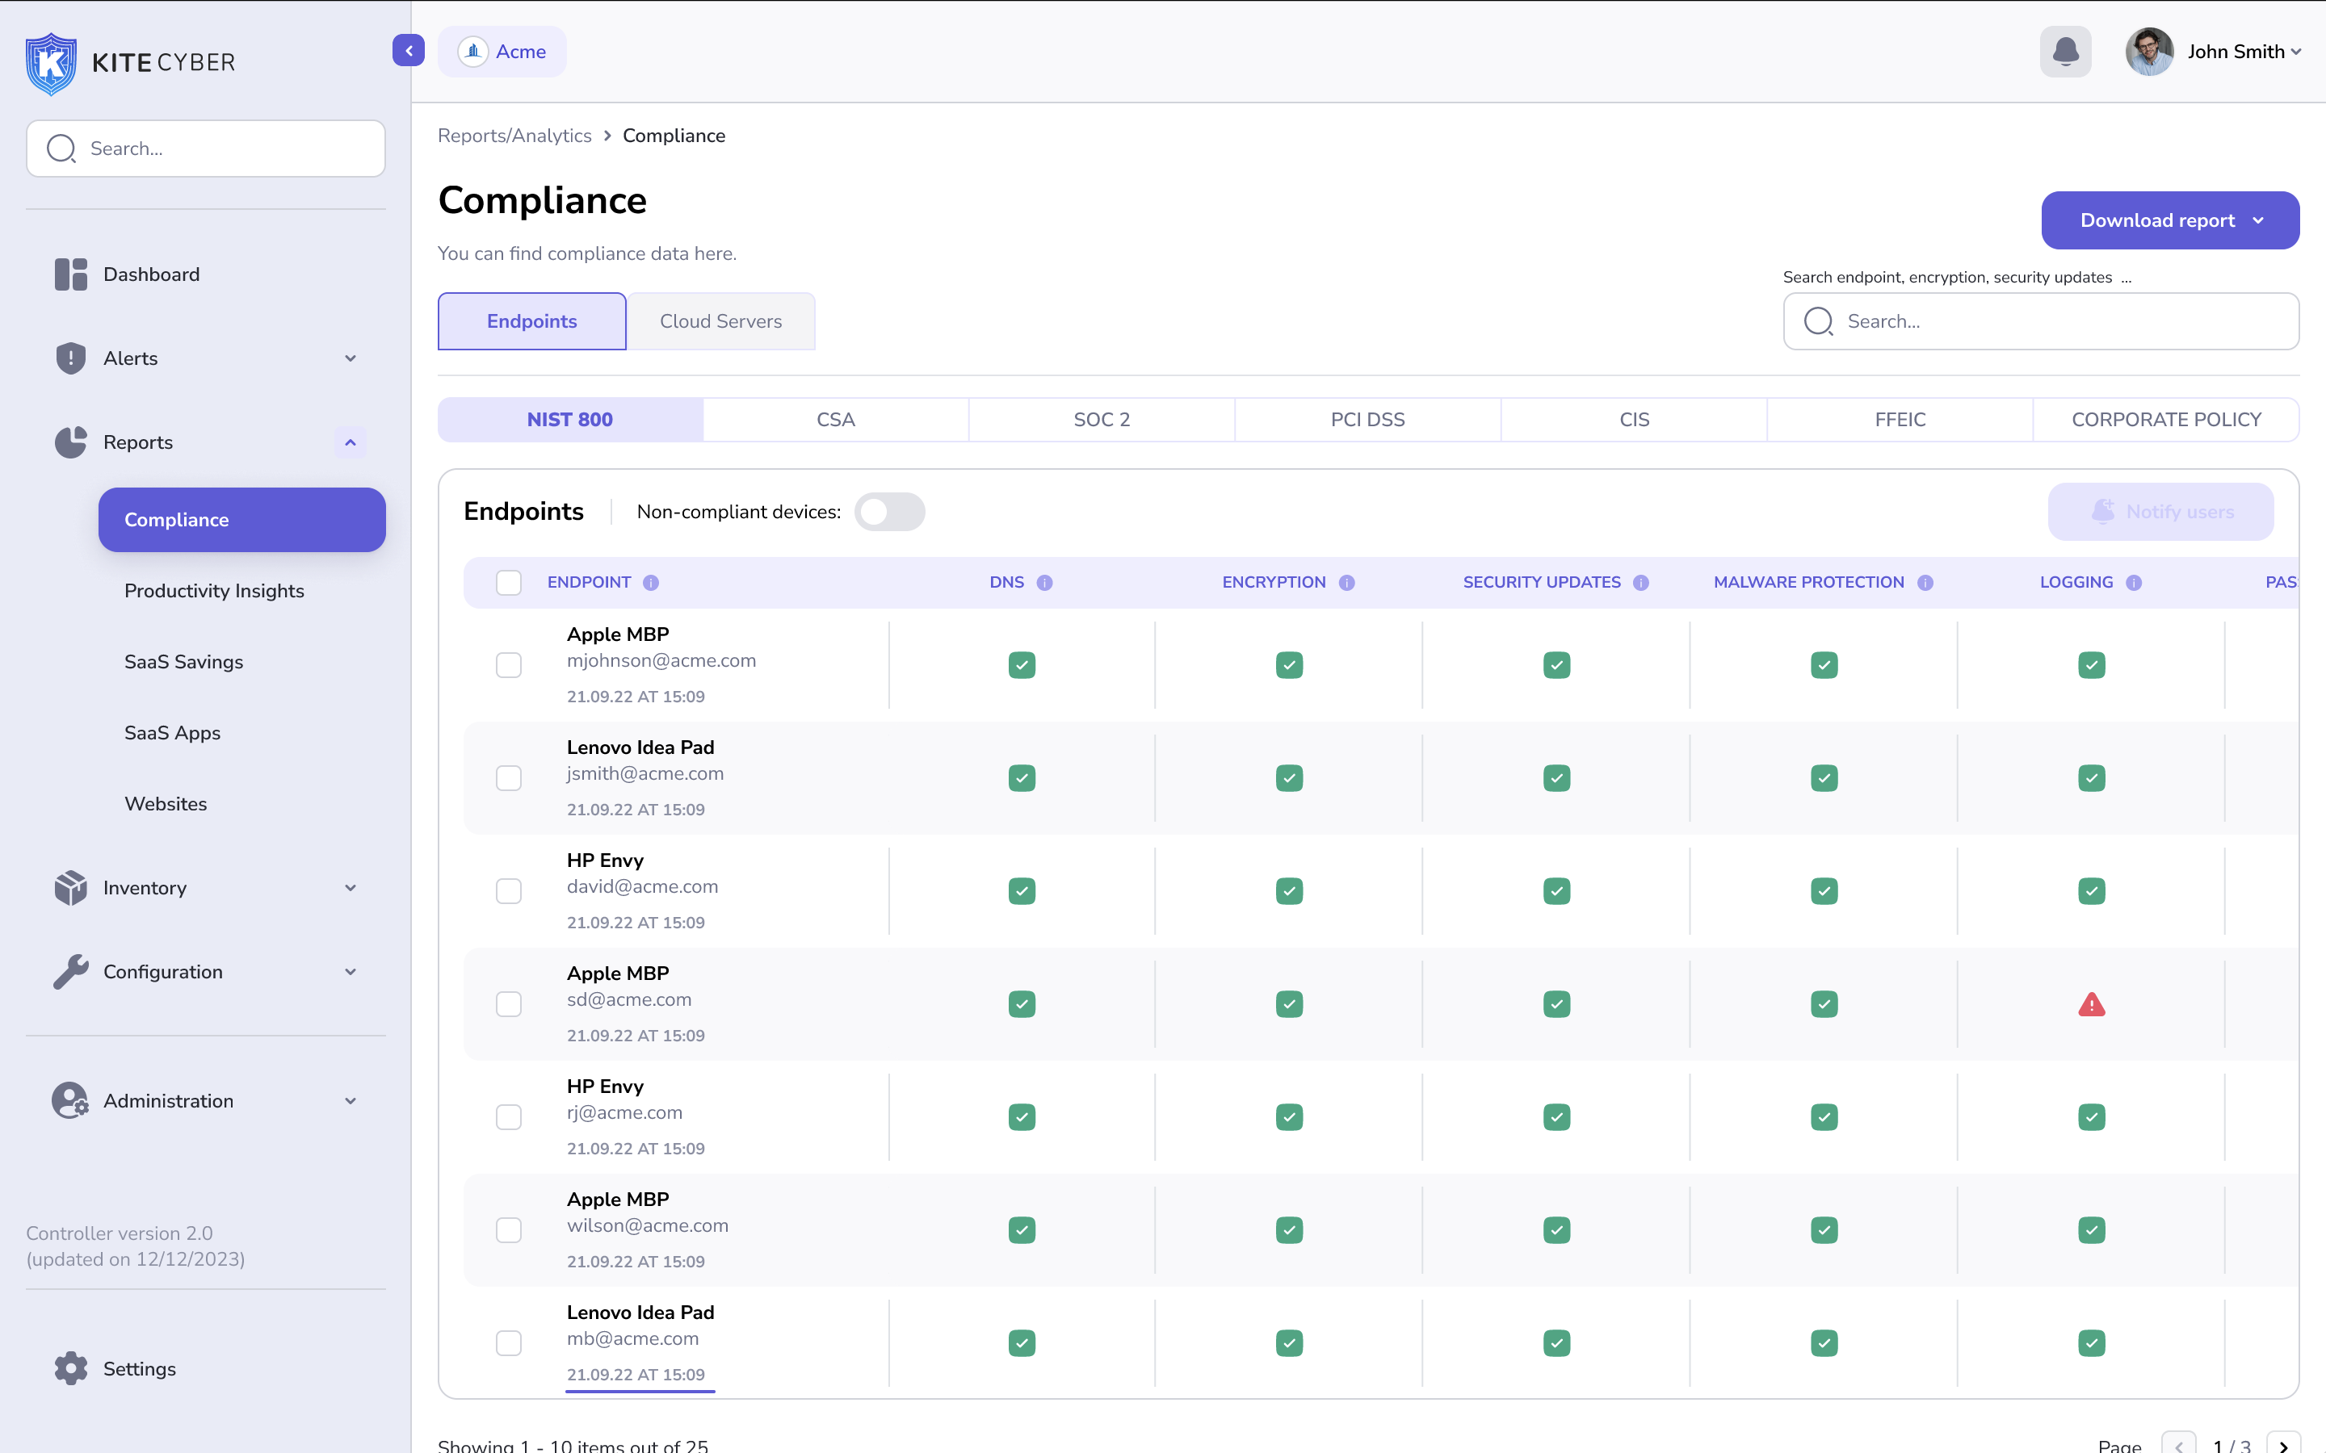Click the Compliance navigation icon in sidebar

point(241,519)
